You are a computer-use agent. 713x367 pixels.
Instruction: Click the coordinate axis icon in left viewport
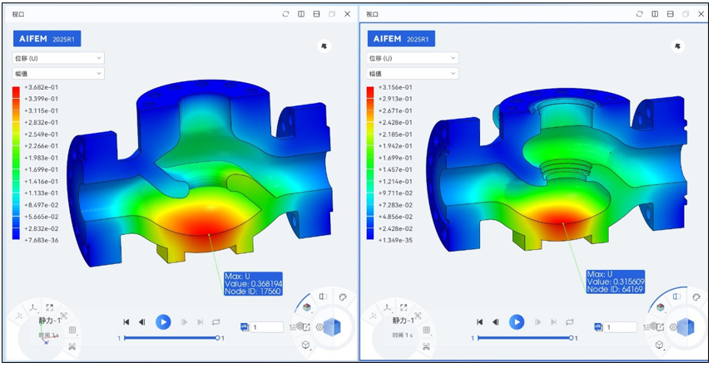click(x=32, y=307)
